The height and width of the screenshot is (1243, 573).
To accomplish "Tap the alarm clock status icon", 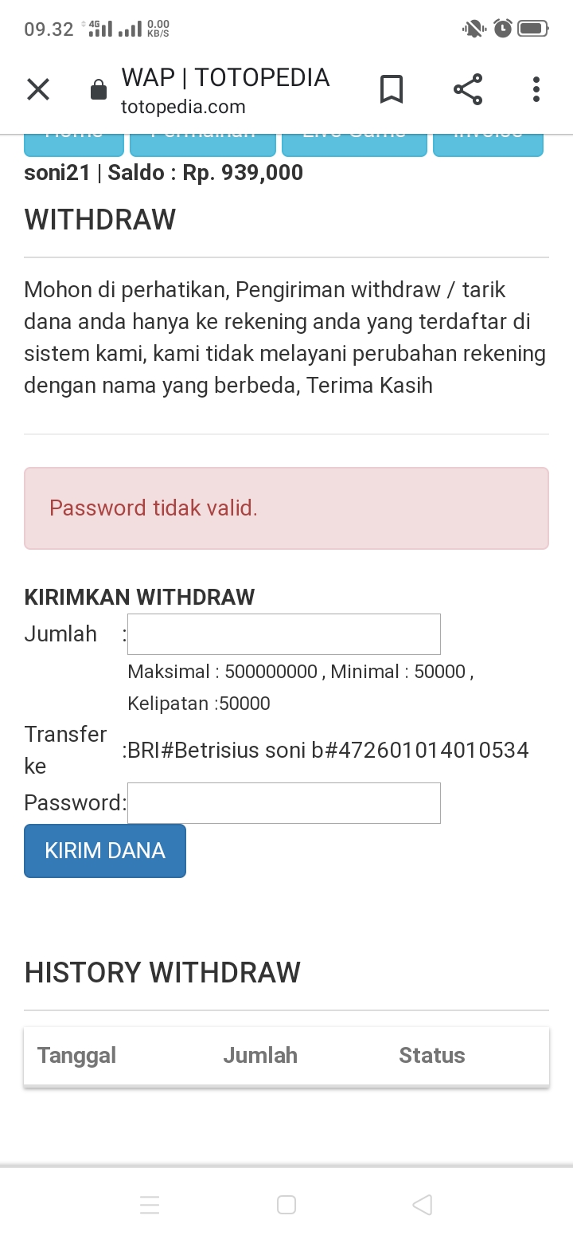I will pyautogui.click(x=503, y=29).
